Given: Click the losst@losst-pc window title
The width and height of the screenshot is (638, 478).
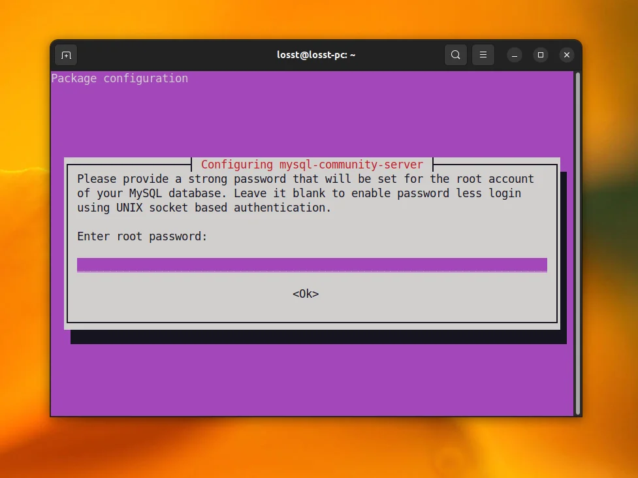Looking at the screenshot, I should (x=316, y=55).
